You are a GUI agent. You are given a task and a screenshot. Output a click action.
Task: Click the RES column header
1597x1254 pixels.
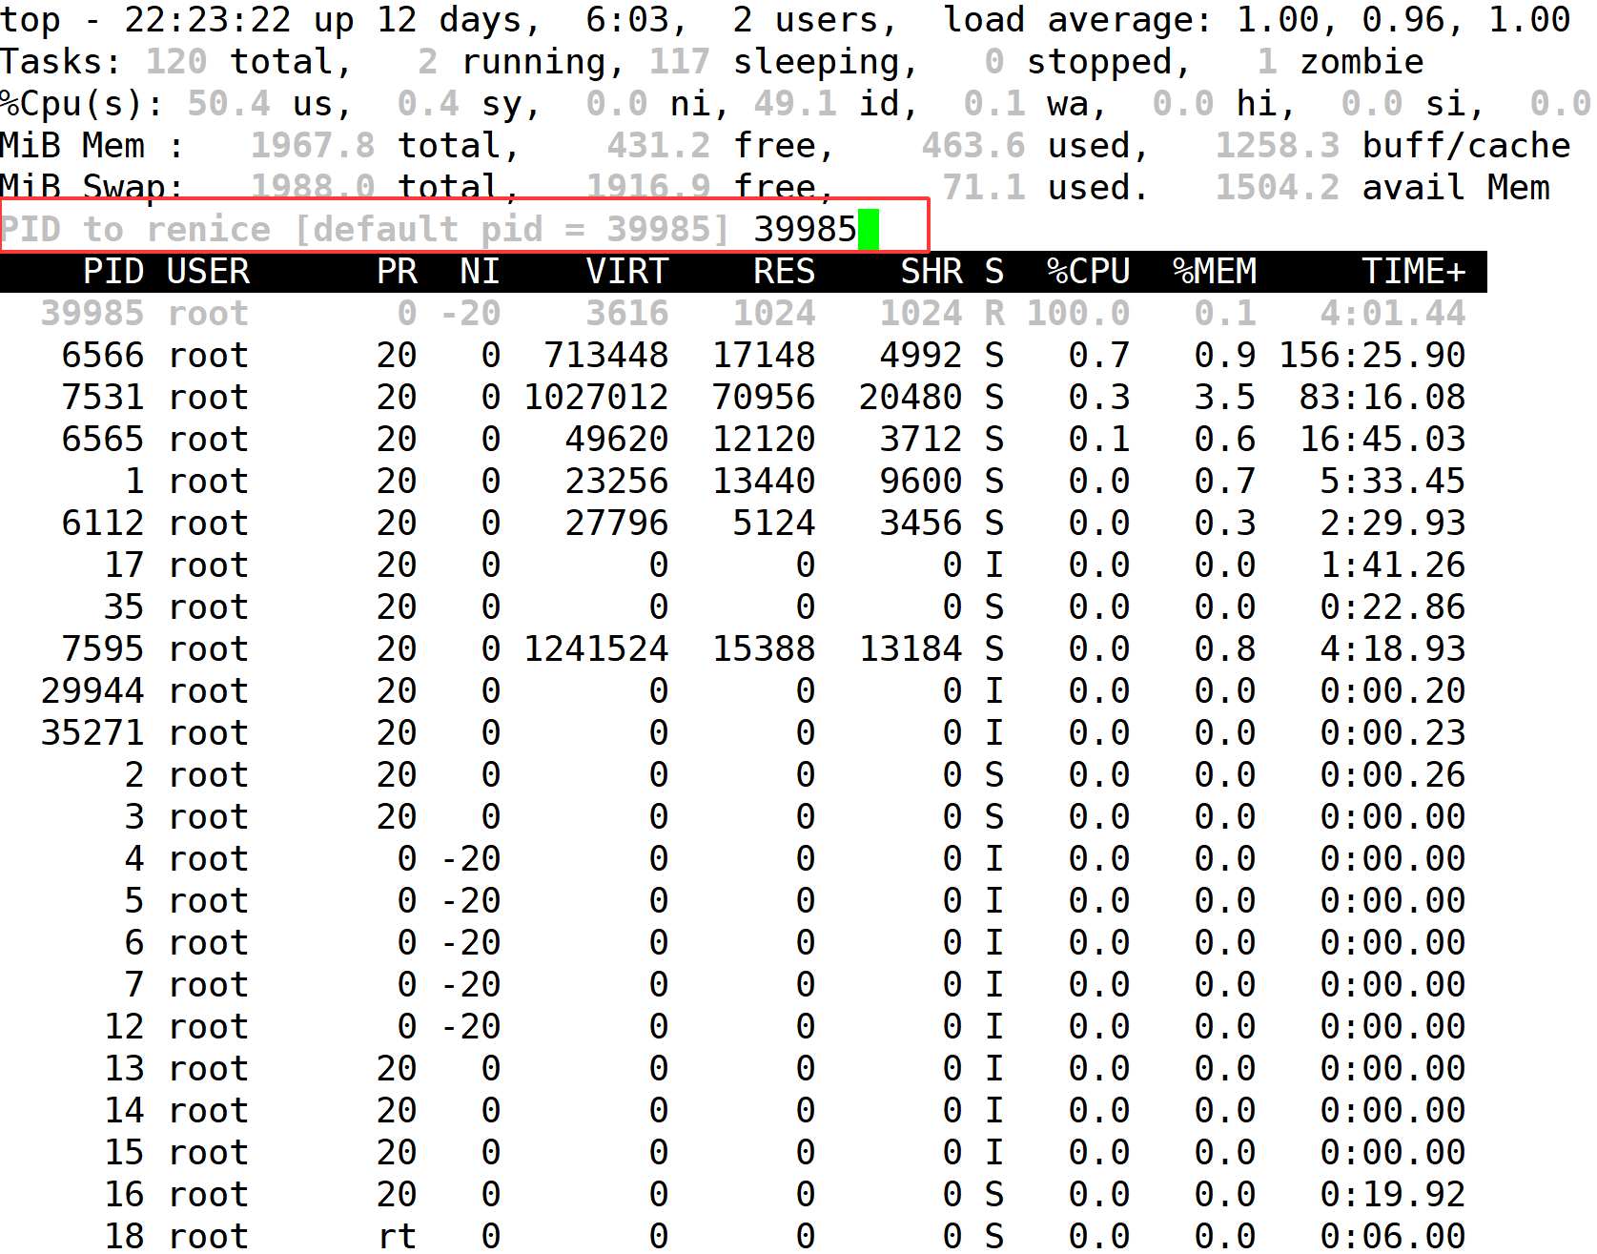coord(784,272)
